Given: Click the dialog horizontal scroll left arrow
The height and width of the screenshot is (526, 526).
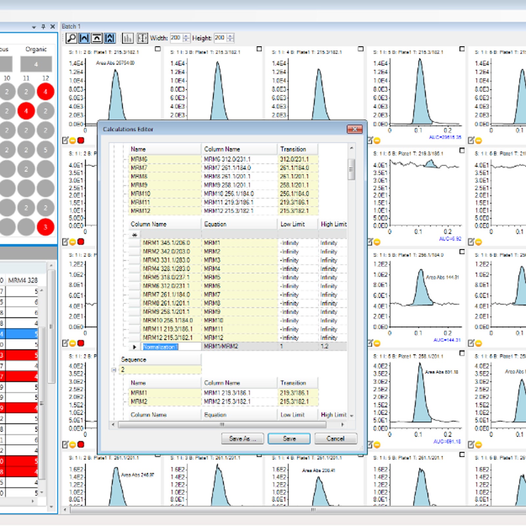Looking at the screenshot, I should 113,424.
